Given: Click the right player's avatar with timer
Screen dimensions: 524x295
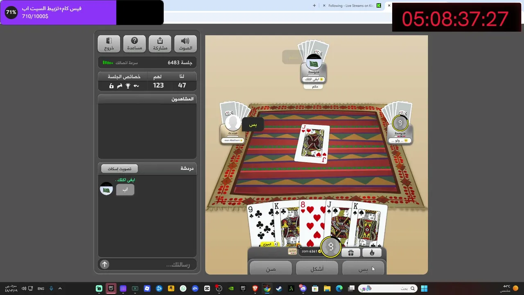Looking at the screenshot, I should click(400, 123).
